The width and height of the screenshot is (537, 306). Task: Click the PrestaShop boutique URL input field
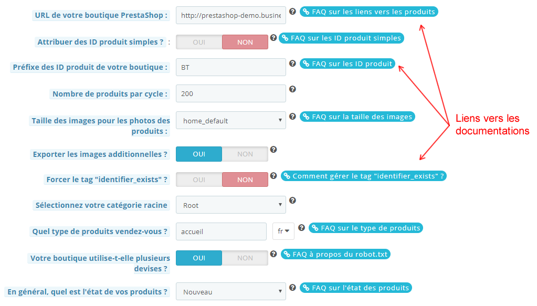230,15
